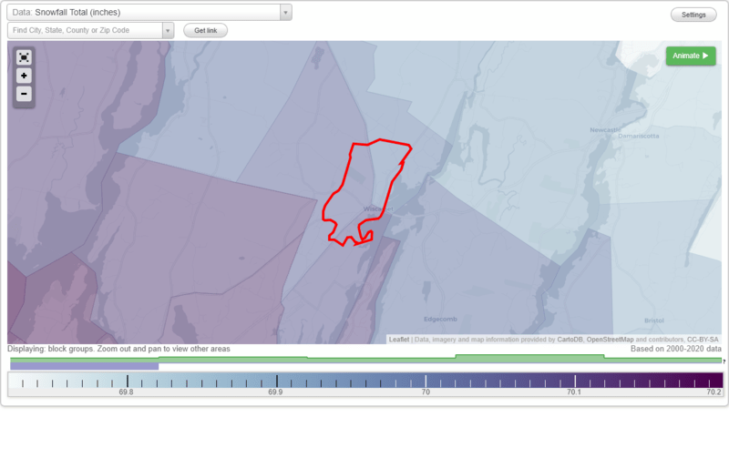Select the Snowfall Total data combo box
The height and width of the screenshot is (468, 729).
[149, 13]
